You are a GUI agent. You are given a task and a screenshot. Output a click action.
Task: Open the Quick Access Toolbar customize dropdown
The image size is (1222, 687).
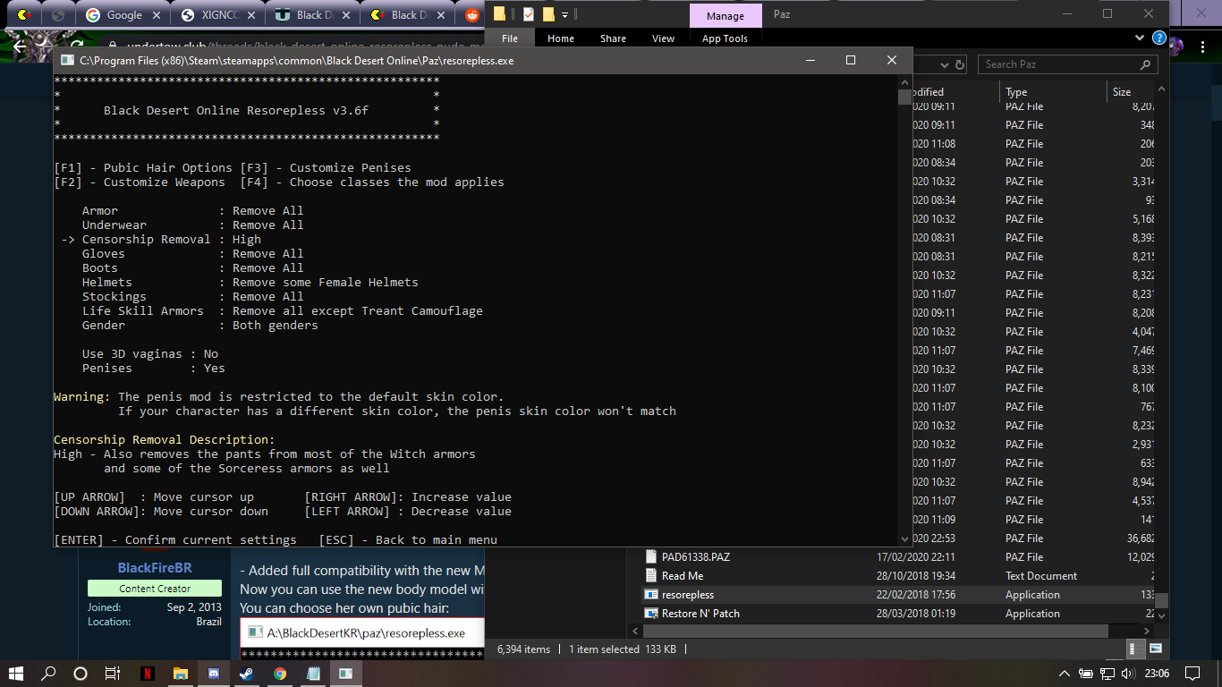pyautogui.click(x=564, y=14)
